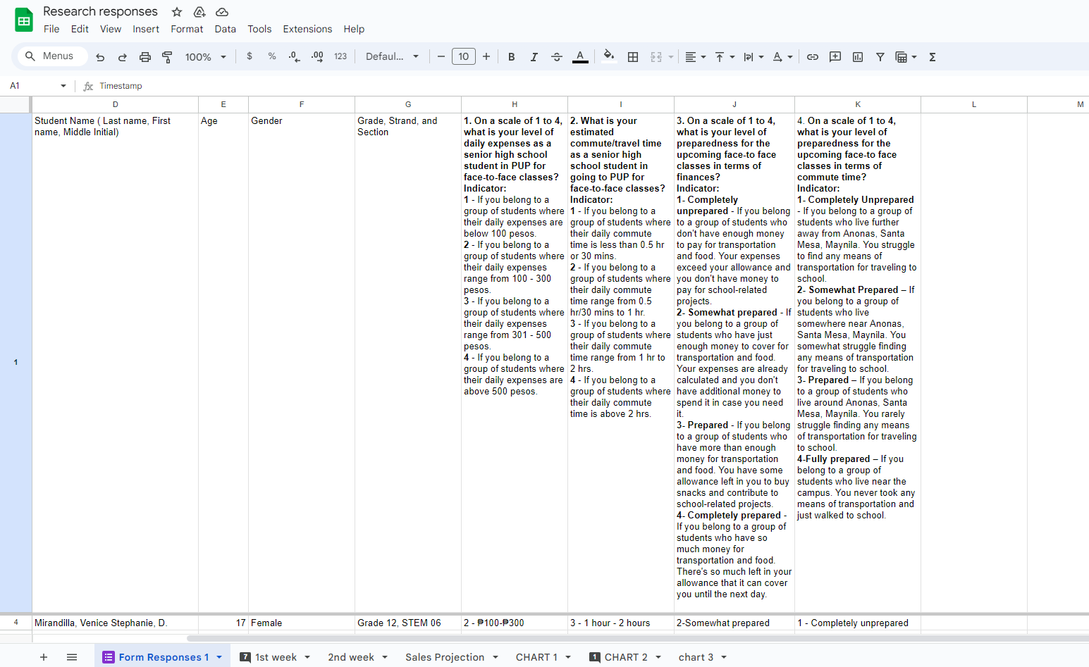Viewport: 1089px width, 667px height.
Task: Insert comment icon in toolbar
Action: click(x=835, y=57)
